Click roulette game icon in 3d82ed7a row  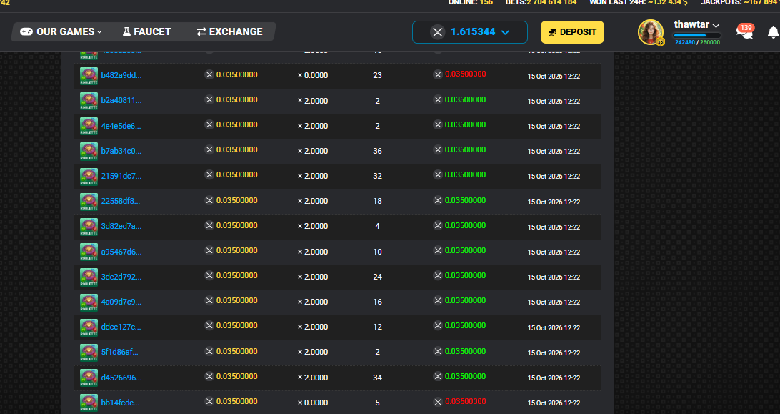89,226
